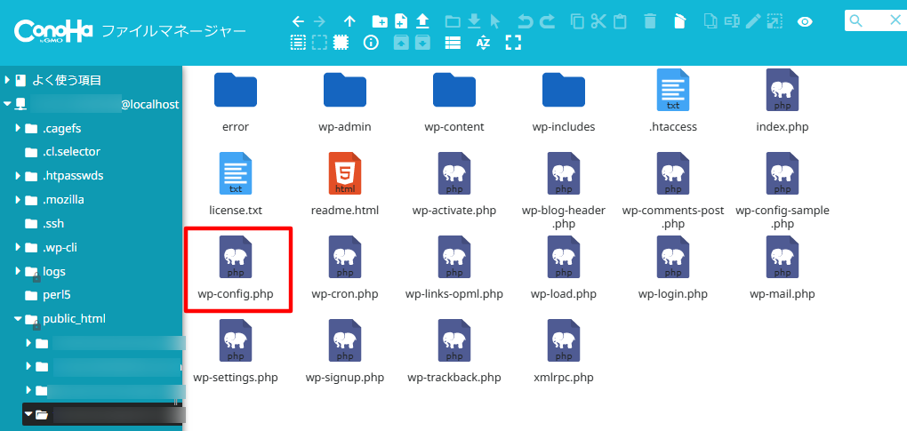The height and width of the screenshot is (431, 907).
Task: Collapse the public_html folder tree
Action: click(x=18, y=319)
